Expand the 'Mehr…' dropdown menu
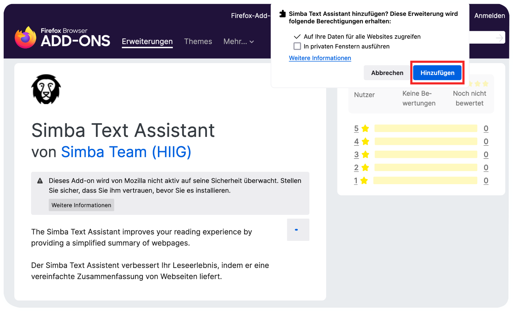The width and height of the screenshot is (513, 311). coord(239,41)
